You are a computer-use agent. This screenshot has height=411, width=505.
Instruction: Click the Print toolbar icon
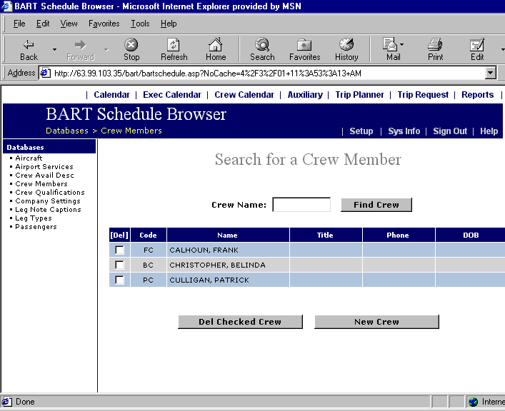point(435,45)
